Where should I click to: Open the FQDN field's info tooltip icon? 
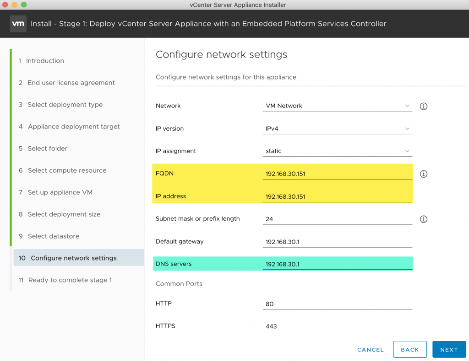(423, 174)
